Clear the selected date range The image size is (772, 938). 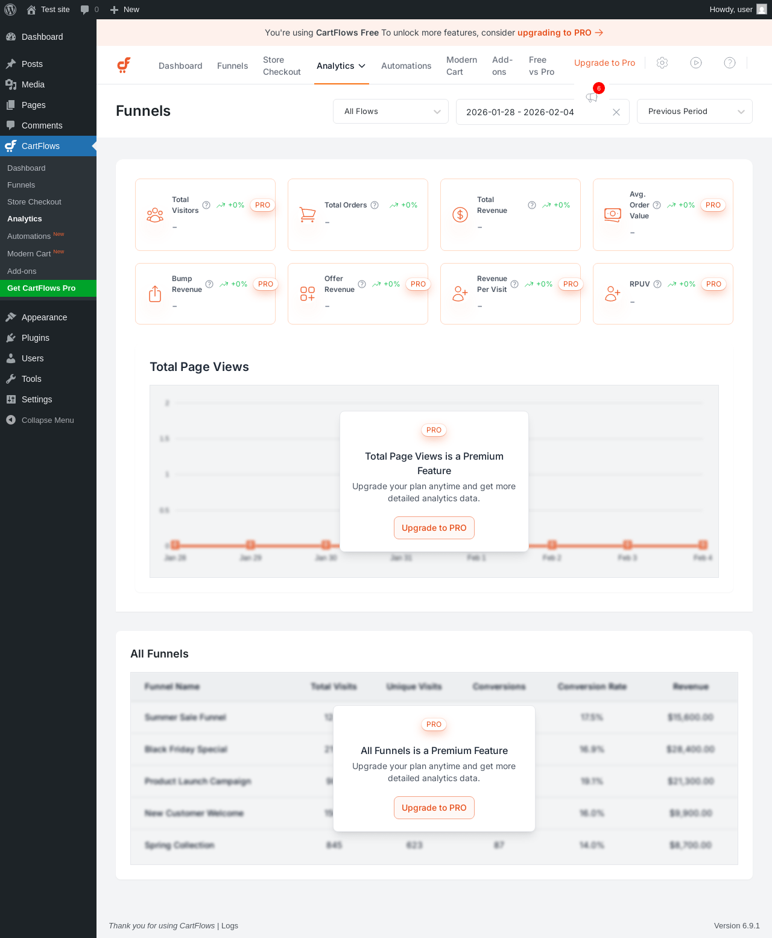coord(616,112)
